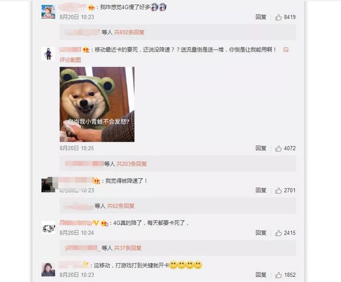341x282 pixels.
Task: Open the girl photo avatar at bottom
Action: coord(48,270)
